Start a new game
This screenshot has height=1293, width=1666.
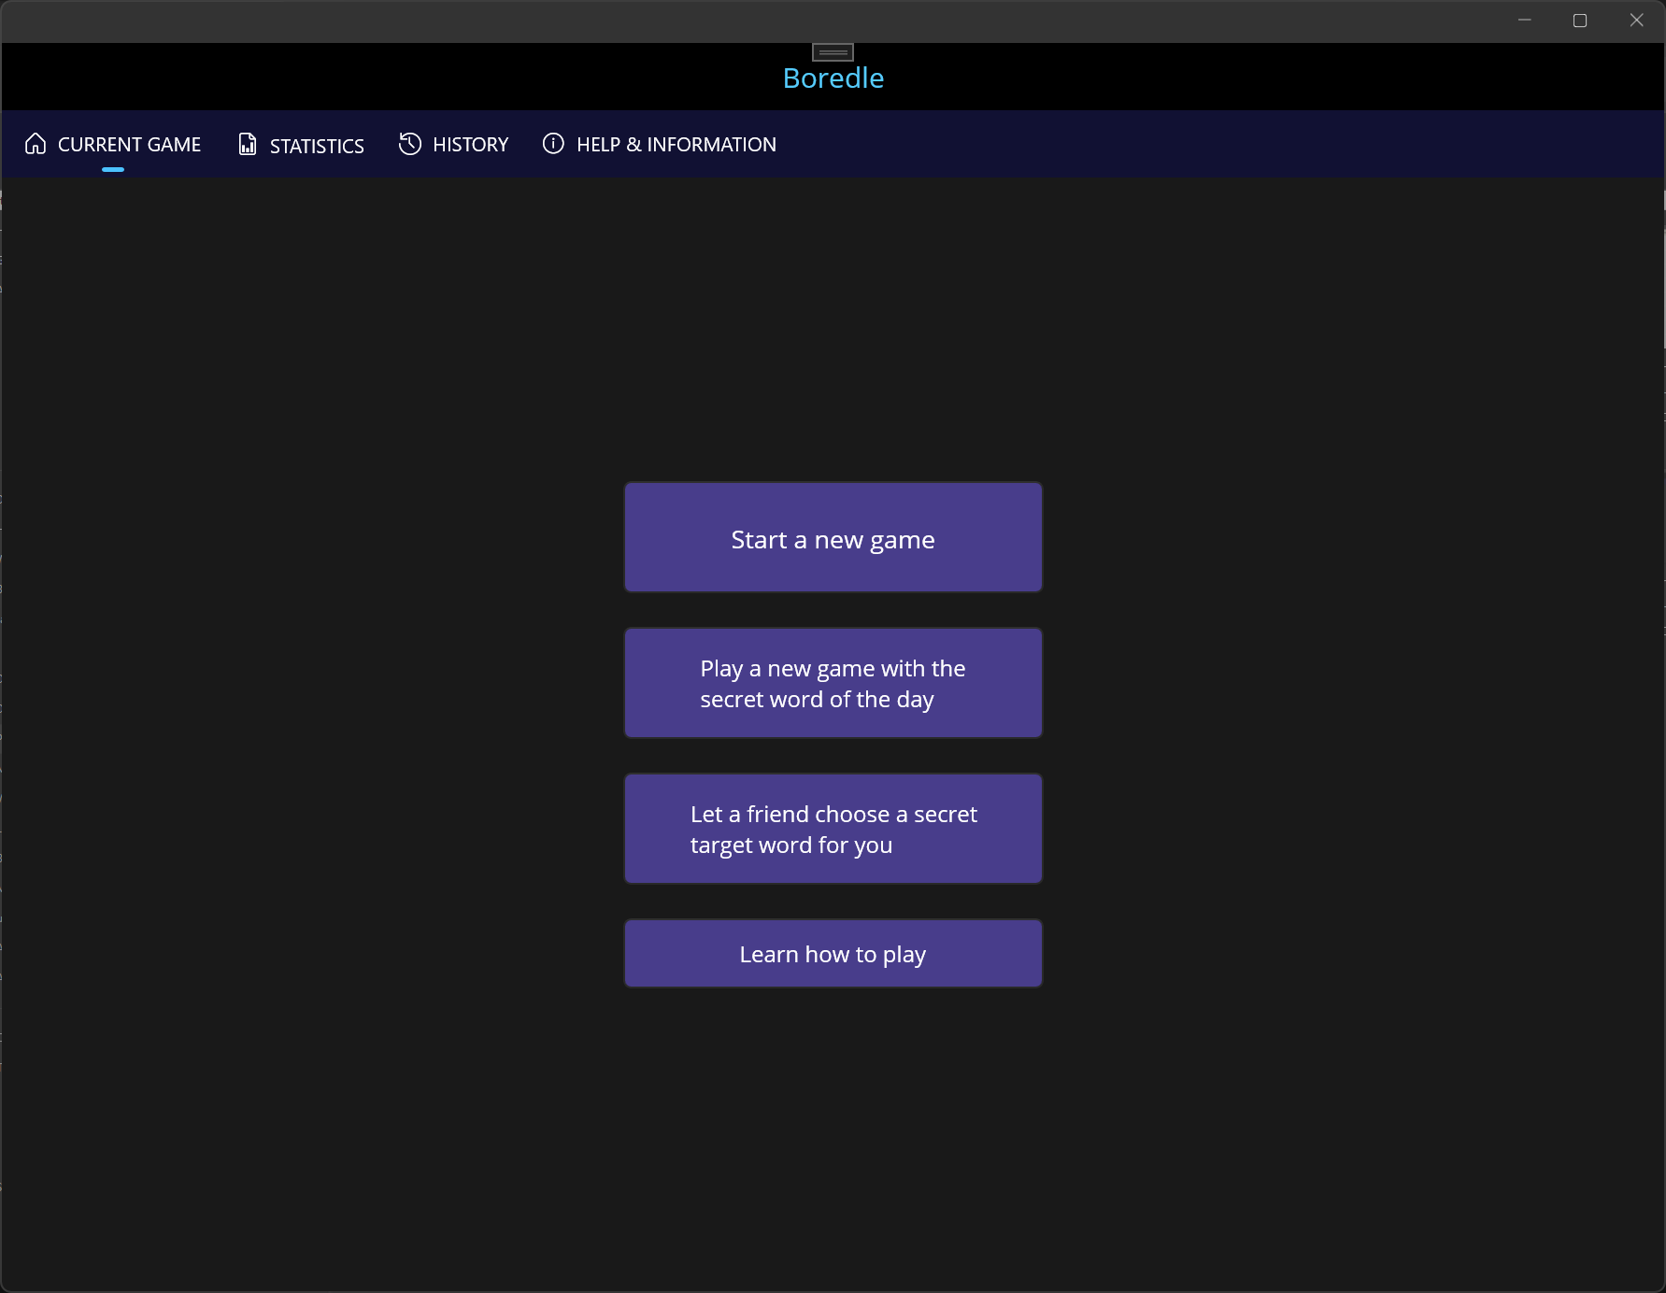pyautogui.click(x=833, y=537)
